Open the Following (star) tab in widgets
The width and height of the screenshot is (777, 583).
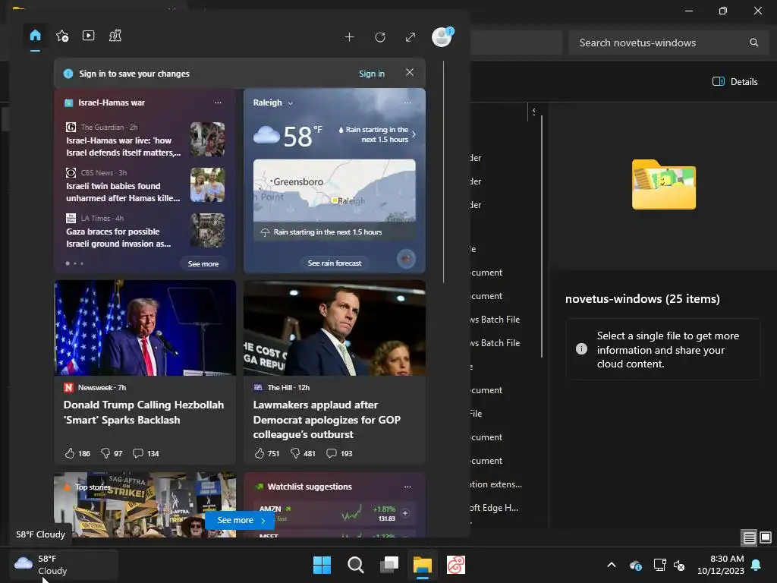pyautogui.click(x=62, y=36)
